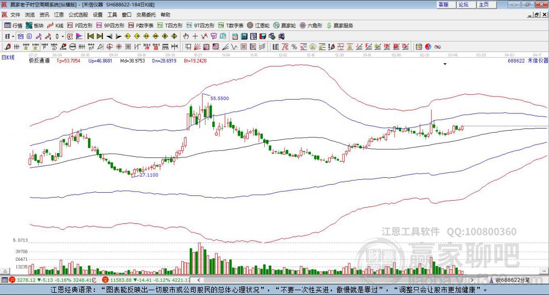Screen dimensions: 549x295
Task: Expand the 日 period dropdown arrow
Action: [13, 36]
